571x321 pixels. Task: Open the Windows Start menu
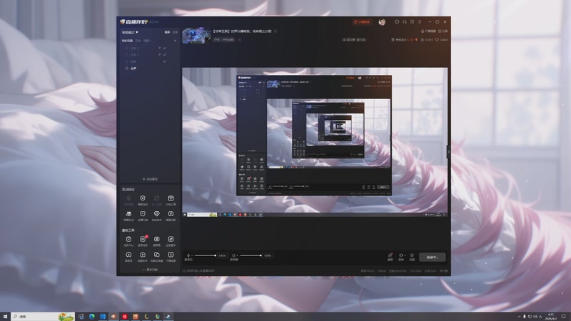[5, 317]
